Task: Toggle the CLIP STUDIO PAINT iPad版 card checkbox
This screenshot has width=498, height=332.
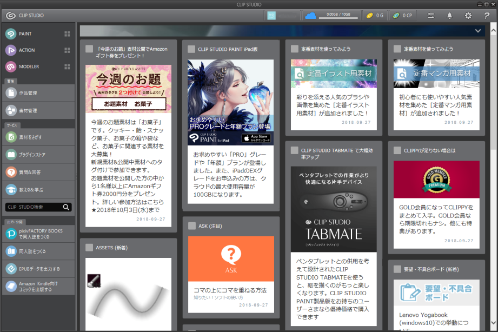Action: 191,49
